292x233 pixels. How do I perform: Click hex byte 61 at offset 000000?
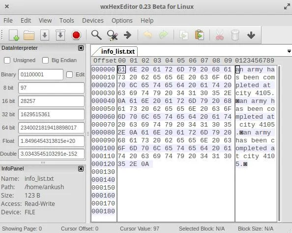[121, 69]
